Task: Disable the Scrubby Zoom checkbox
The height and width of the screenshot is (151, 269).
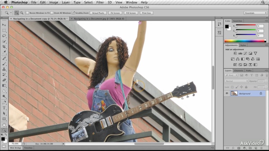Action: point(74,13)
